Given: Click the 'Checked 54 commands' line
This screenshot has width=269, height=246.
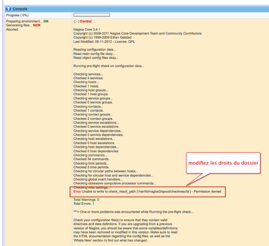Looking at the screenshot, I should pyautogui.click(x=90, y=159).
